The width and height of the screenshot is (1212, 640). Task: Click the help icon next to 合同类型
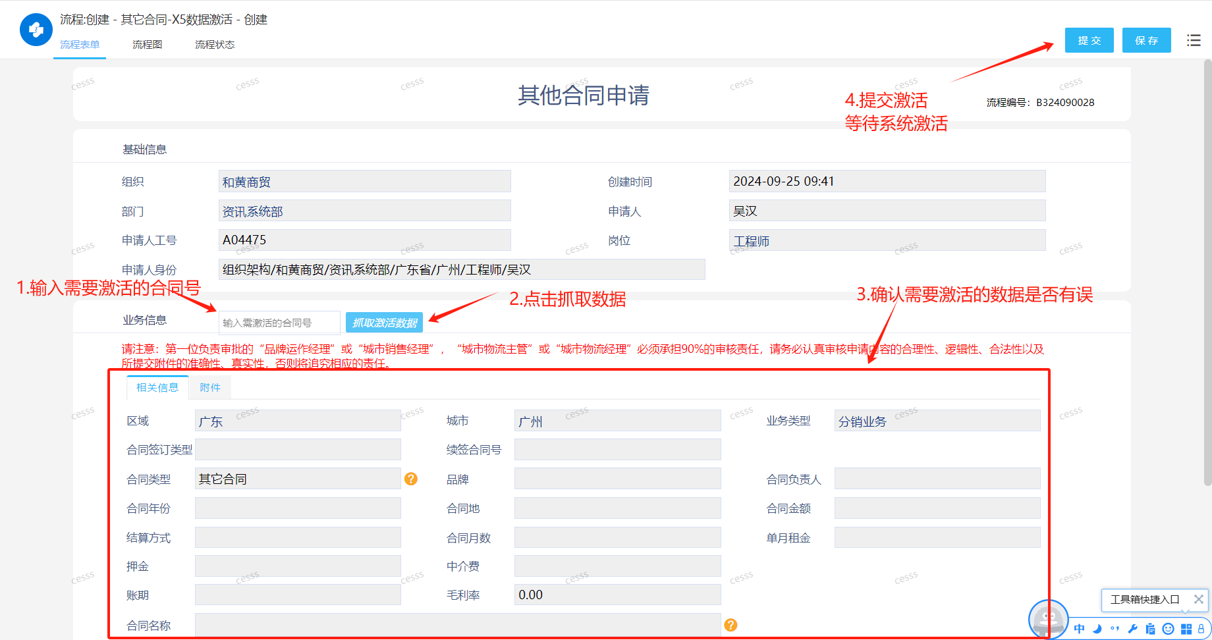411,479
